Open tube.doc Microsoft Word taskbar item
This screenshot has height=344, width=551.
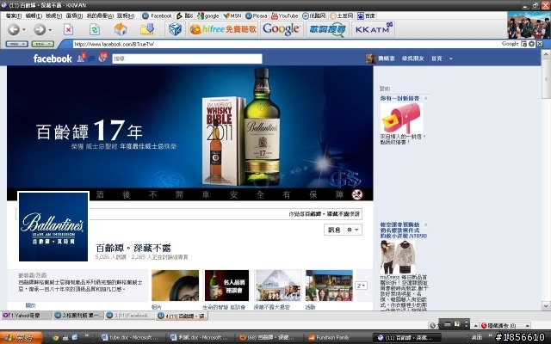[x=130, y=337]
